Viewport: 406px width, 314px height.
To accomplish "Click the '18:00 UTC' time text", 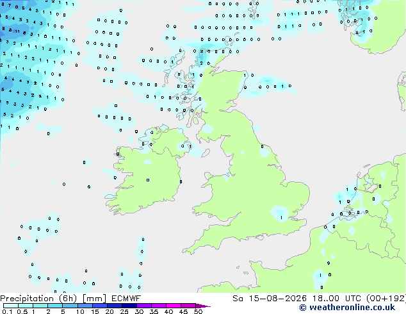I will pos(337,299).
